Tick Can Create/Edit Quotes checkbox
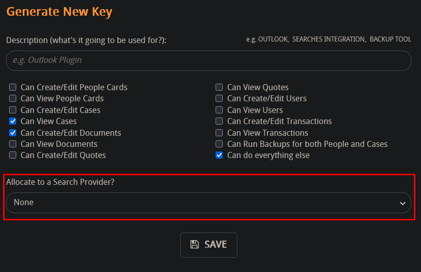 coord(13,155)
